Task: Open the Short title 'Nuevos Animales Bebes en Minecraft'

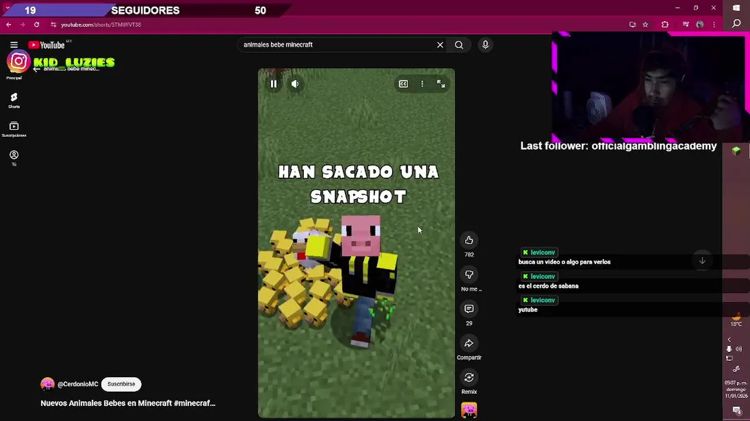Action: (128, 403)
